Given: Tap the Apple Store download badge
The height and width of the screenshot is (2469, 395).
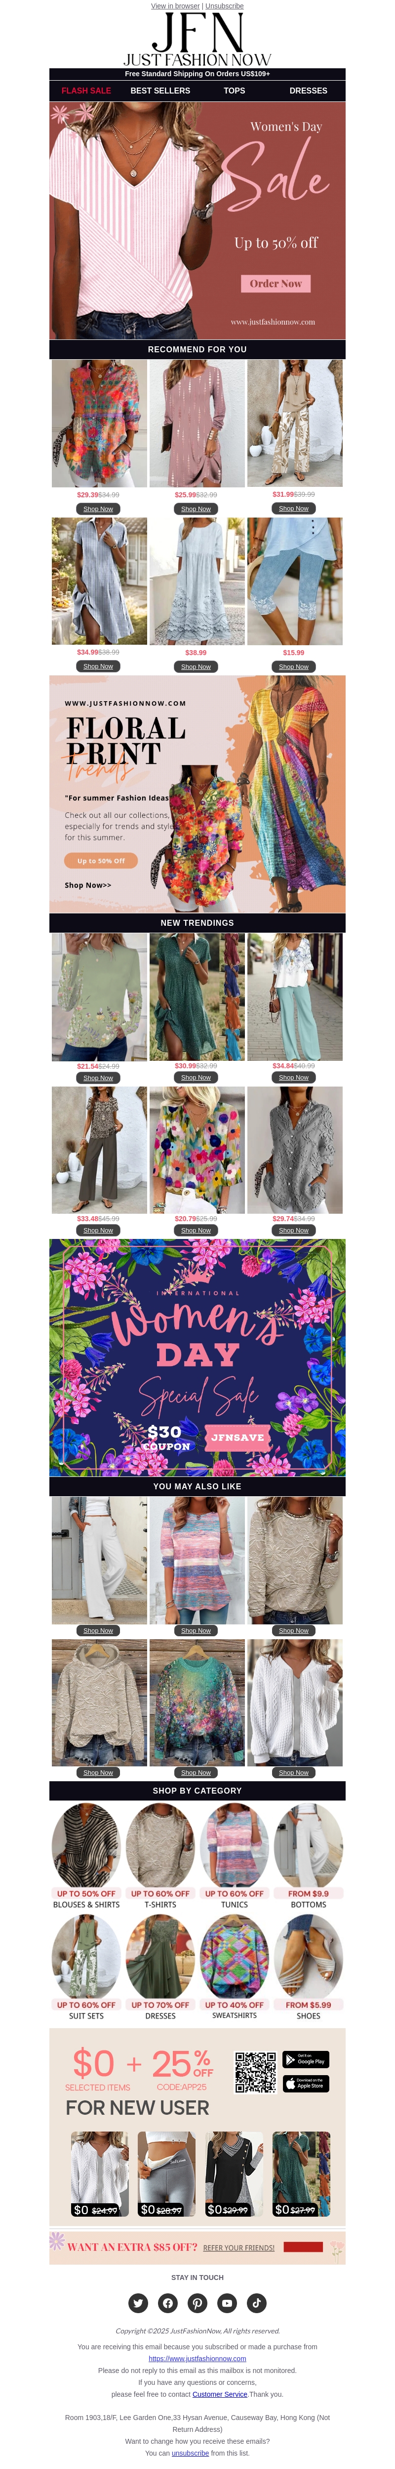Looking at the screenshot, I should coord(305,2083).
